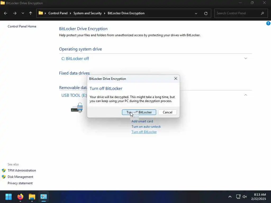Click the Add smart card link
Image resolution: width=271 pixels, height=203 pixels.
click(x=142, y=121)
